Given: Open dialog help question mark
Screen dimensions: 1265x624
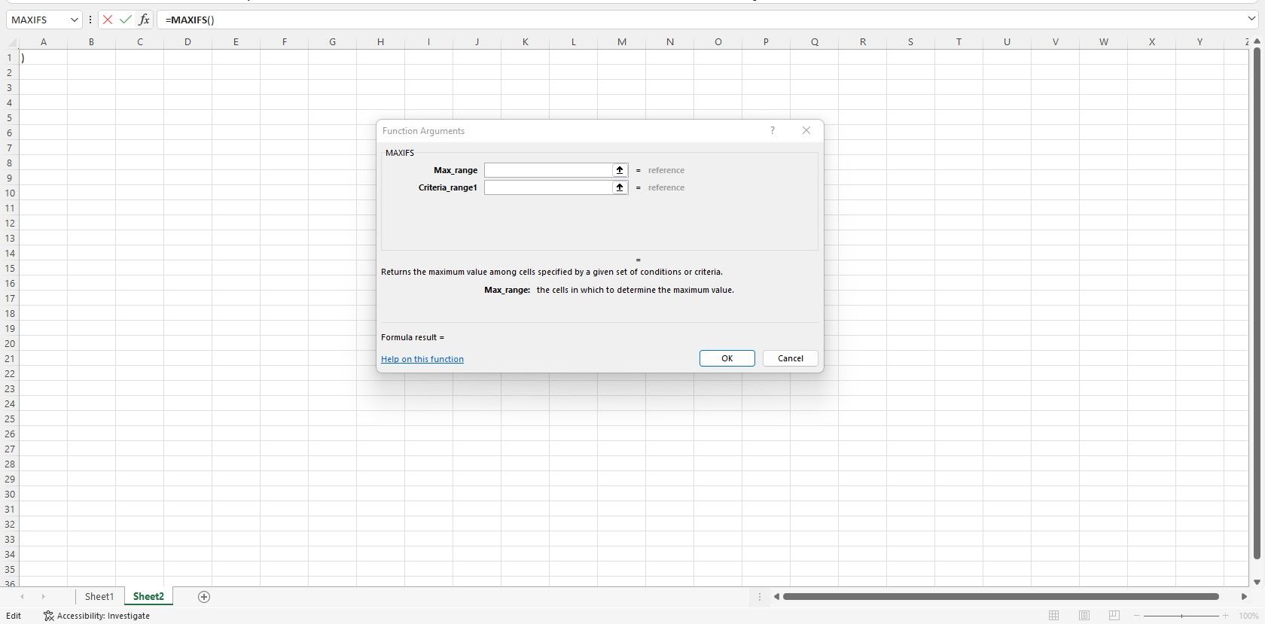Looking at the screenshot, I should point(772,130).
